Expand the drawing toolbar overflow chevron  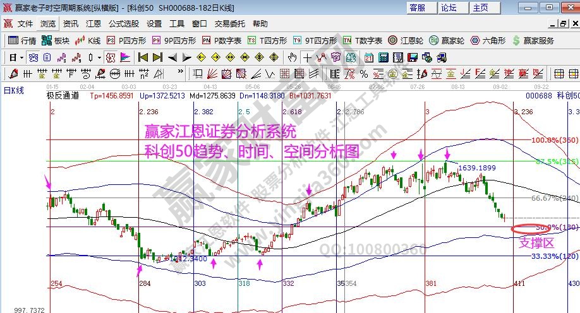point(181,72)
